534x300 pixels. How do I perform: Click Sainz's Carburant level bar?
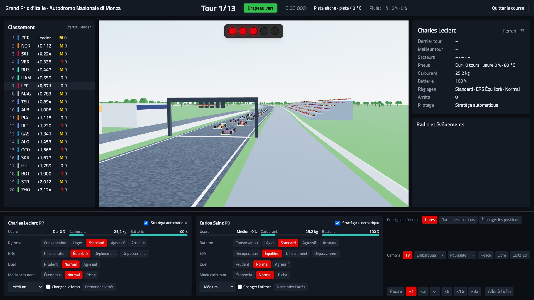289,235
